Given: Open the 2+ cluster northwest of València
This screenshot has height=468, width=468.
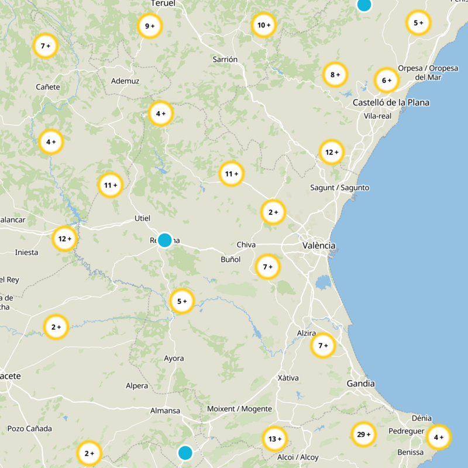Looking at the screenshot, I should [x=273, y=212].
